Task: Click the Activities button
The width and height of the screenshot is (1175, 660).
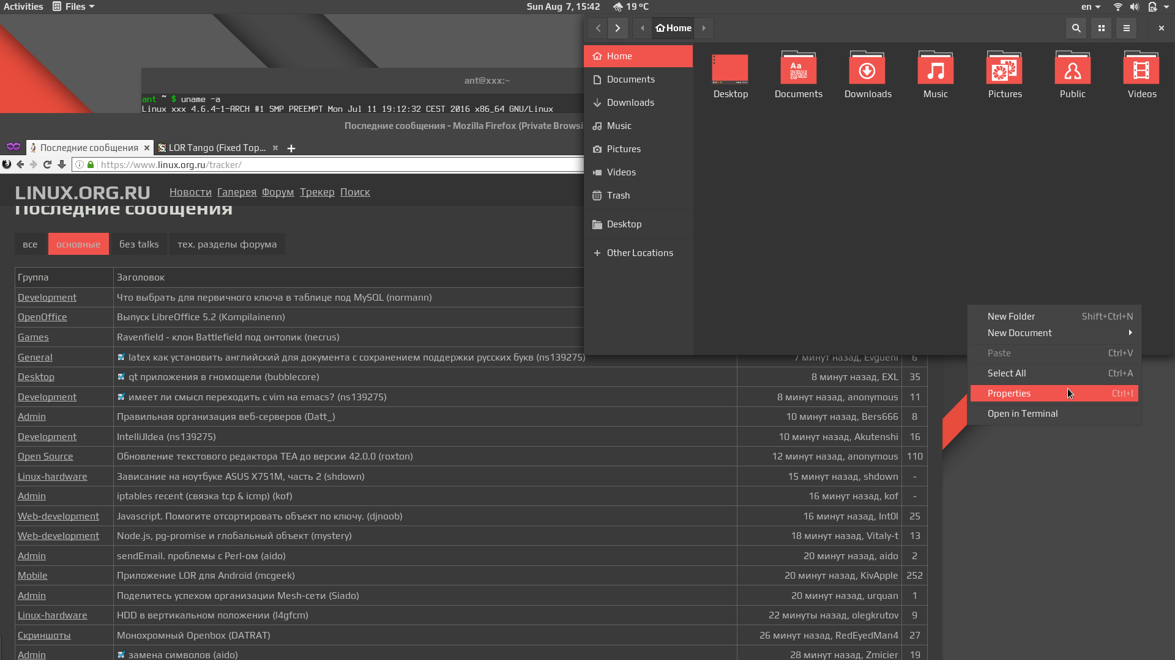Action: (23, 7)
